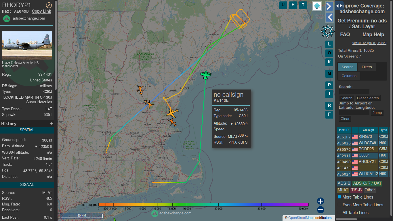Click the Clear button below Jump field
The width and height of the screenshot is (393, 221).
[x=345, y=119]
